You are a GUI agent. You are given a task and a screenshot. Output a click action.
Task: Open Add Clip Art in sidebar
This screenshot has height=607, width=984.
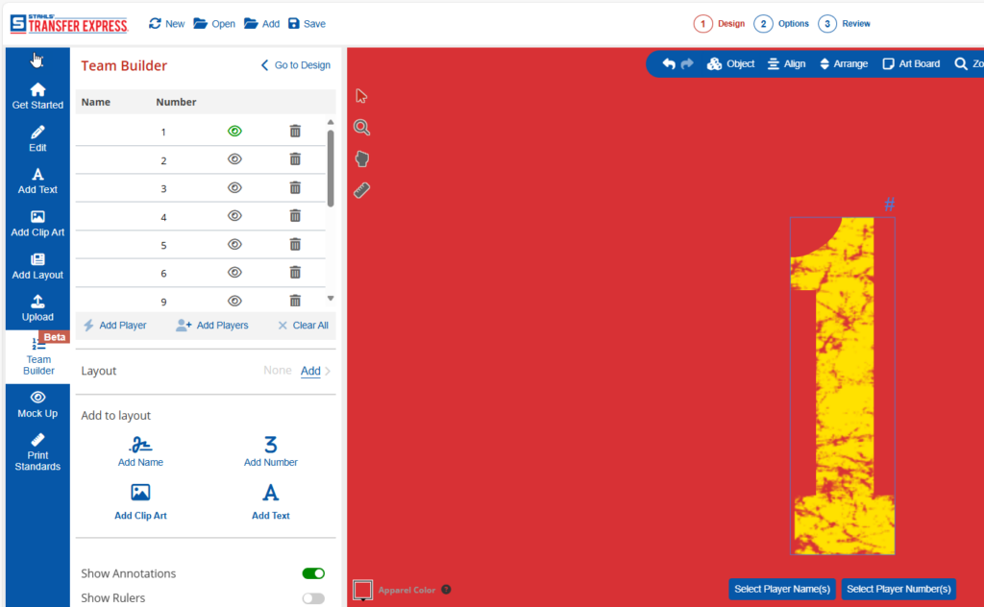pos(37,223)
